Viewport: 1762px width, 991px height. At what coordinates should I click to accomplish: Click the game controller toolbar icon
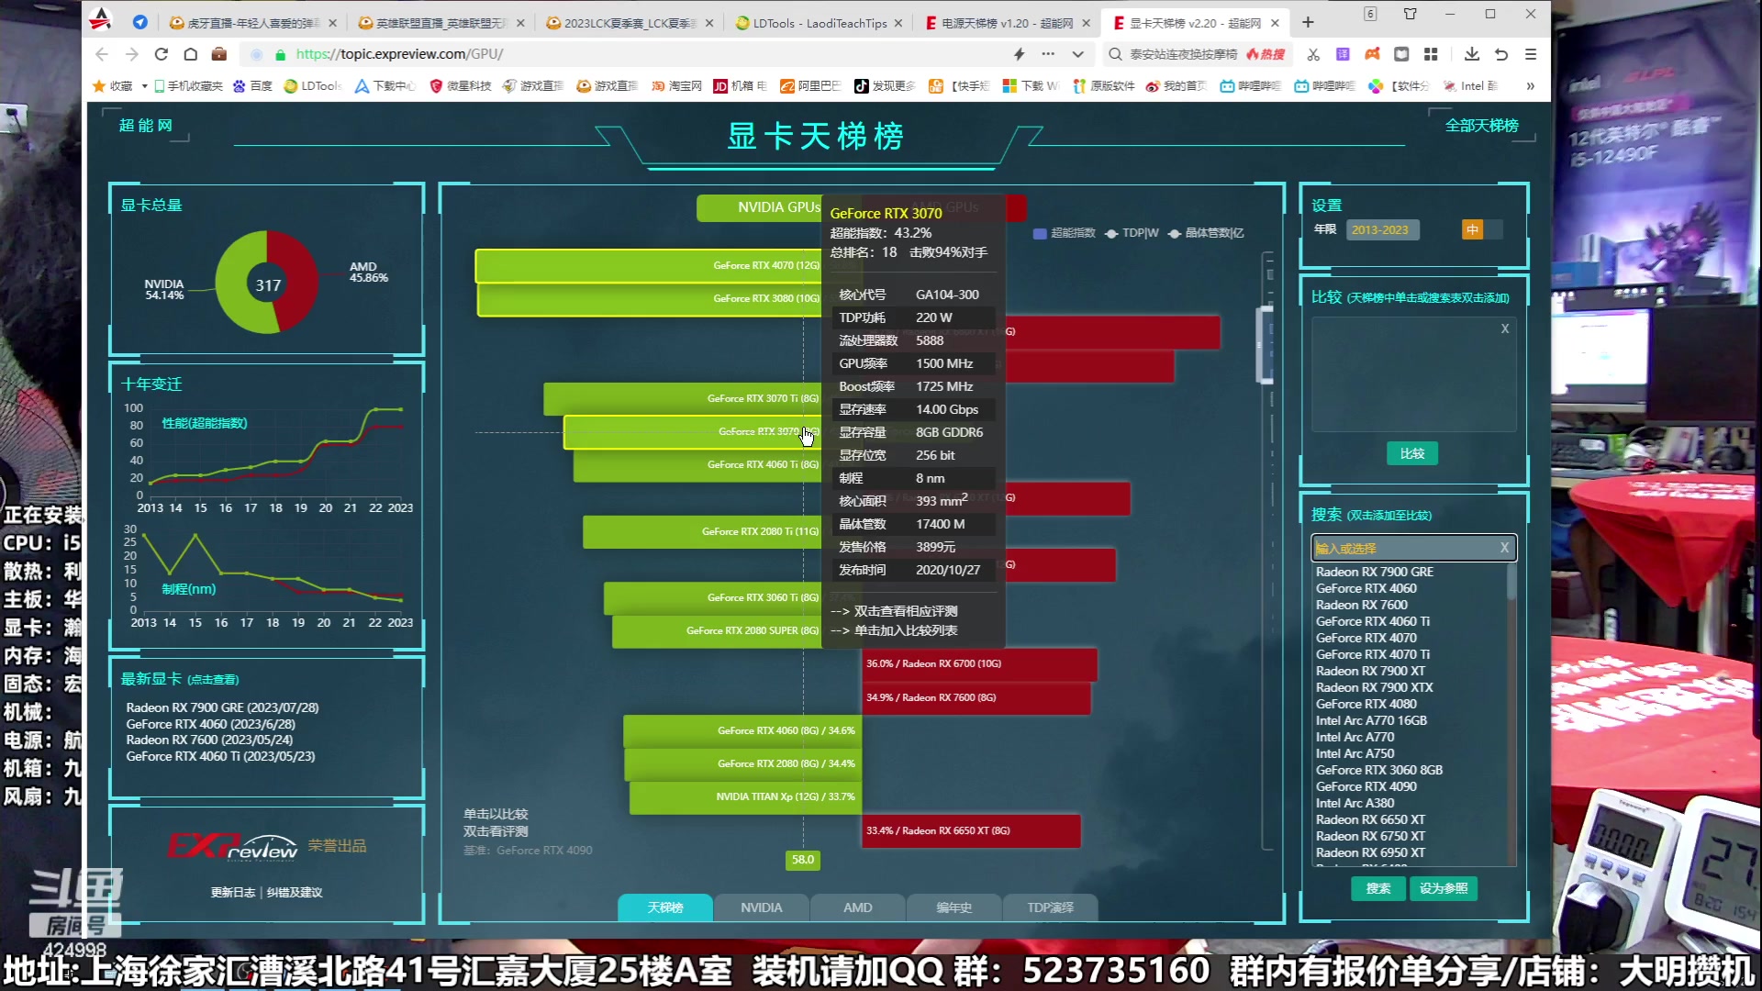pos(1372,54)
